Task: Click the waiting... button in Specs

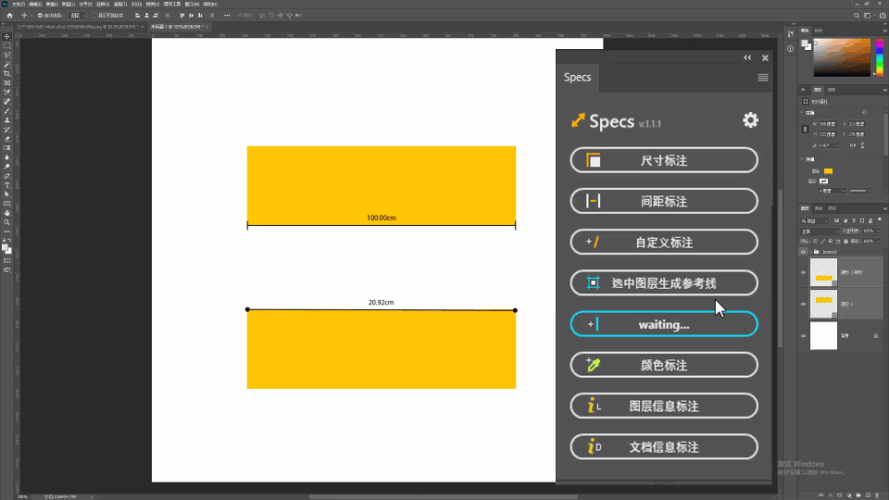Action: click(x=664, y=324)
